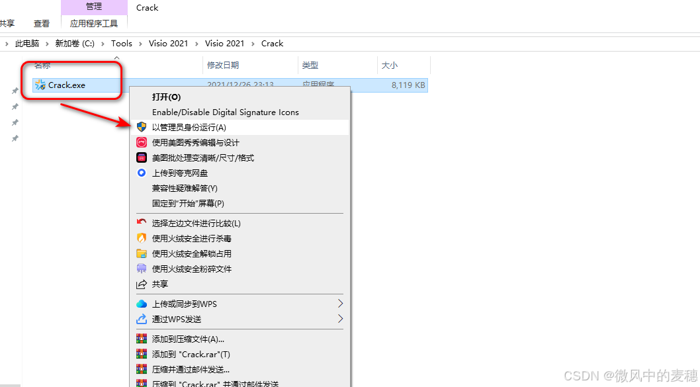Click the share icon beside 共享 in the context menu
This screenshot has height=387, width=700.
(142, 284)
